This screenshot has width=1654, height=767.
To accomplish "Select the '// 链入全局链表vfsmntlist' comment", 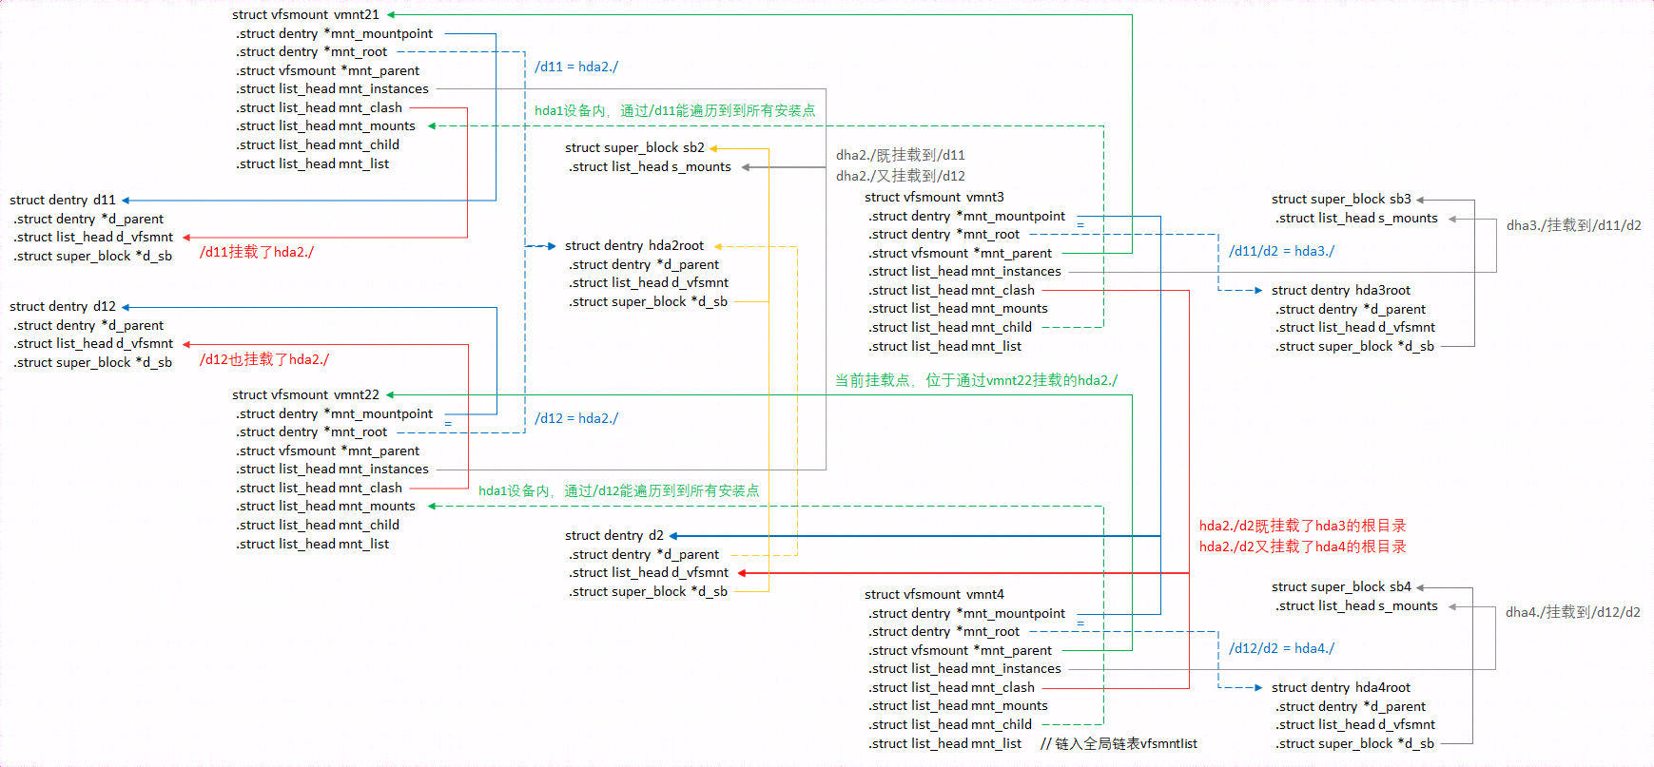I will [x=1119, y=743].
